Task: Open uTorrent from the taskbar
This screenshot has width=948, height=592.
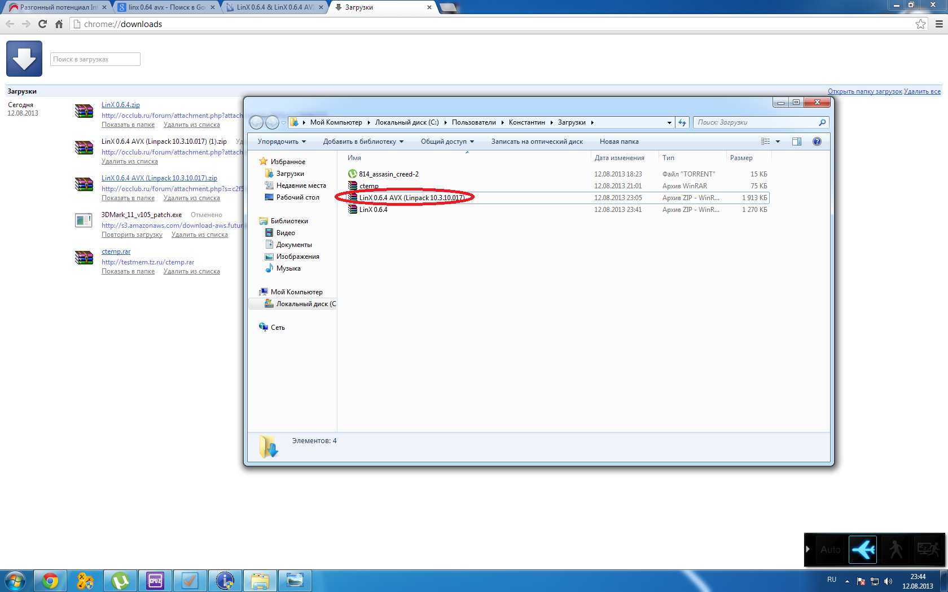Action: pyautogui.click(x=120, y=581)
